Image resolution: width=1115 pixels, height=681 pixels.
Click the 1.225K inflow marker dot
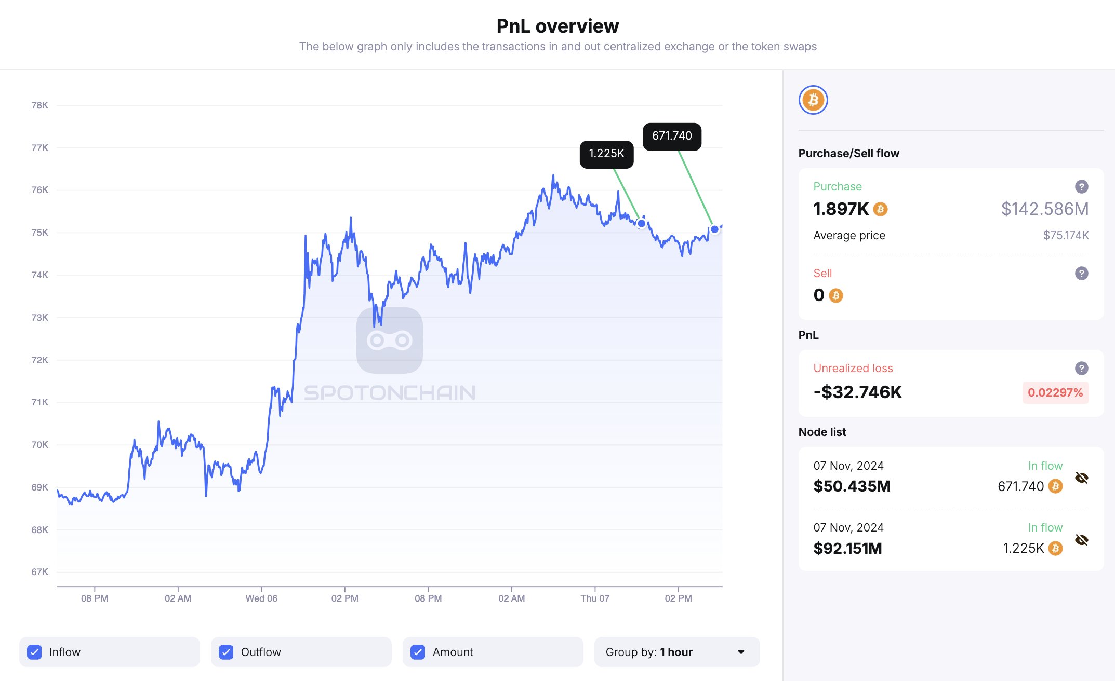point(642,223)
